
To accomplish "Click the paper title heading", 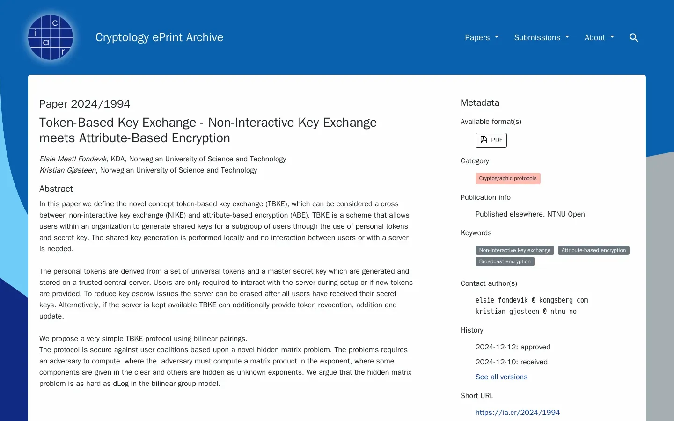I will pyautogui.click(x=208, y=130).
